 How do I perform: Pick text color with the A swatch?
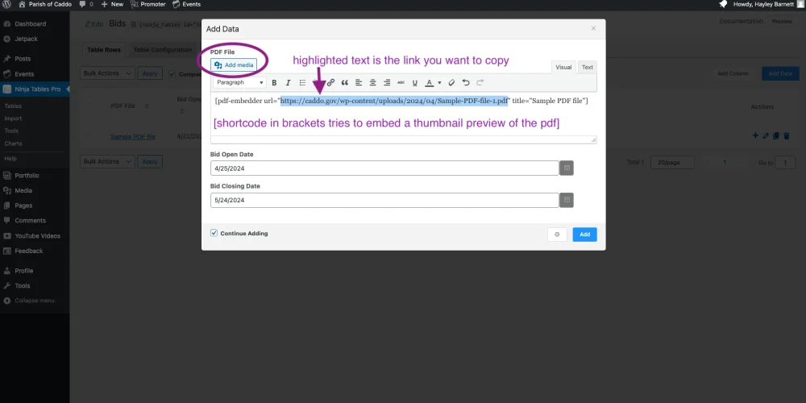click(429, 82)
